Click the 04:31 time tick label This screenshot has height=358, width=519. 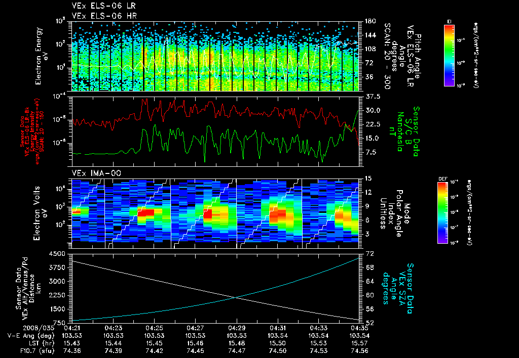277,329
